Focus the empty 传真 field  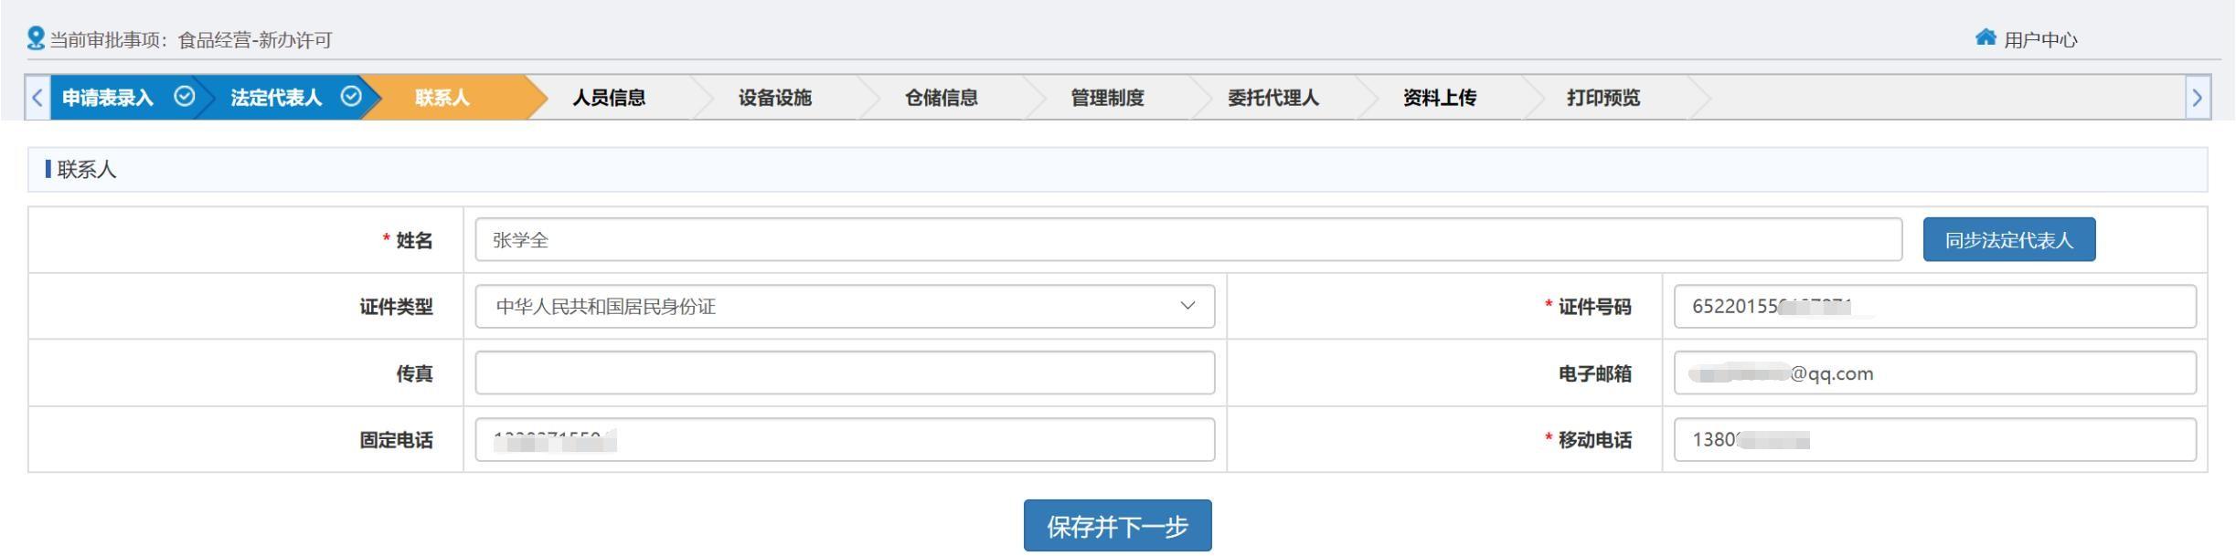coord(844,373)
